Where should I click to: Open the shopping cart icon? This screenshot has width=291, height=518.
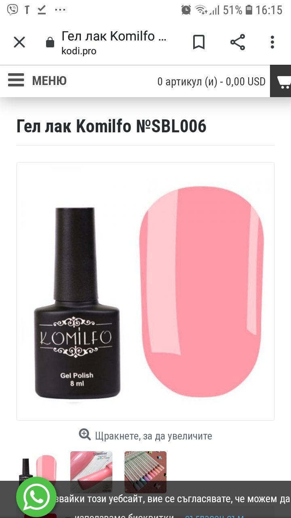283,81
